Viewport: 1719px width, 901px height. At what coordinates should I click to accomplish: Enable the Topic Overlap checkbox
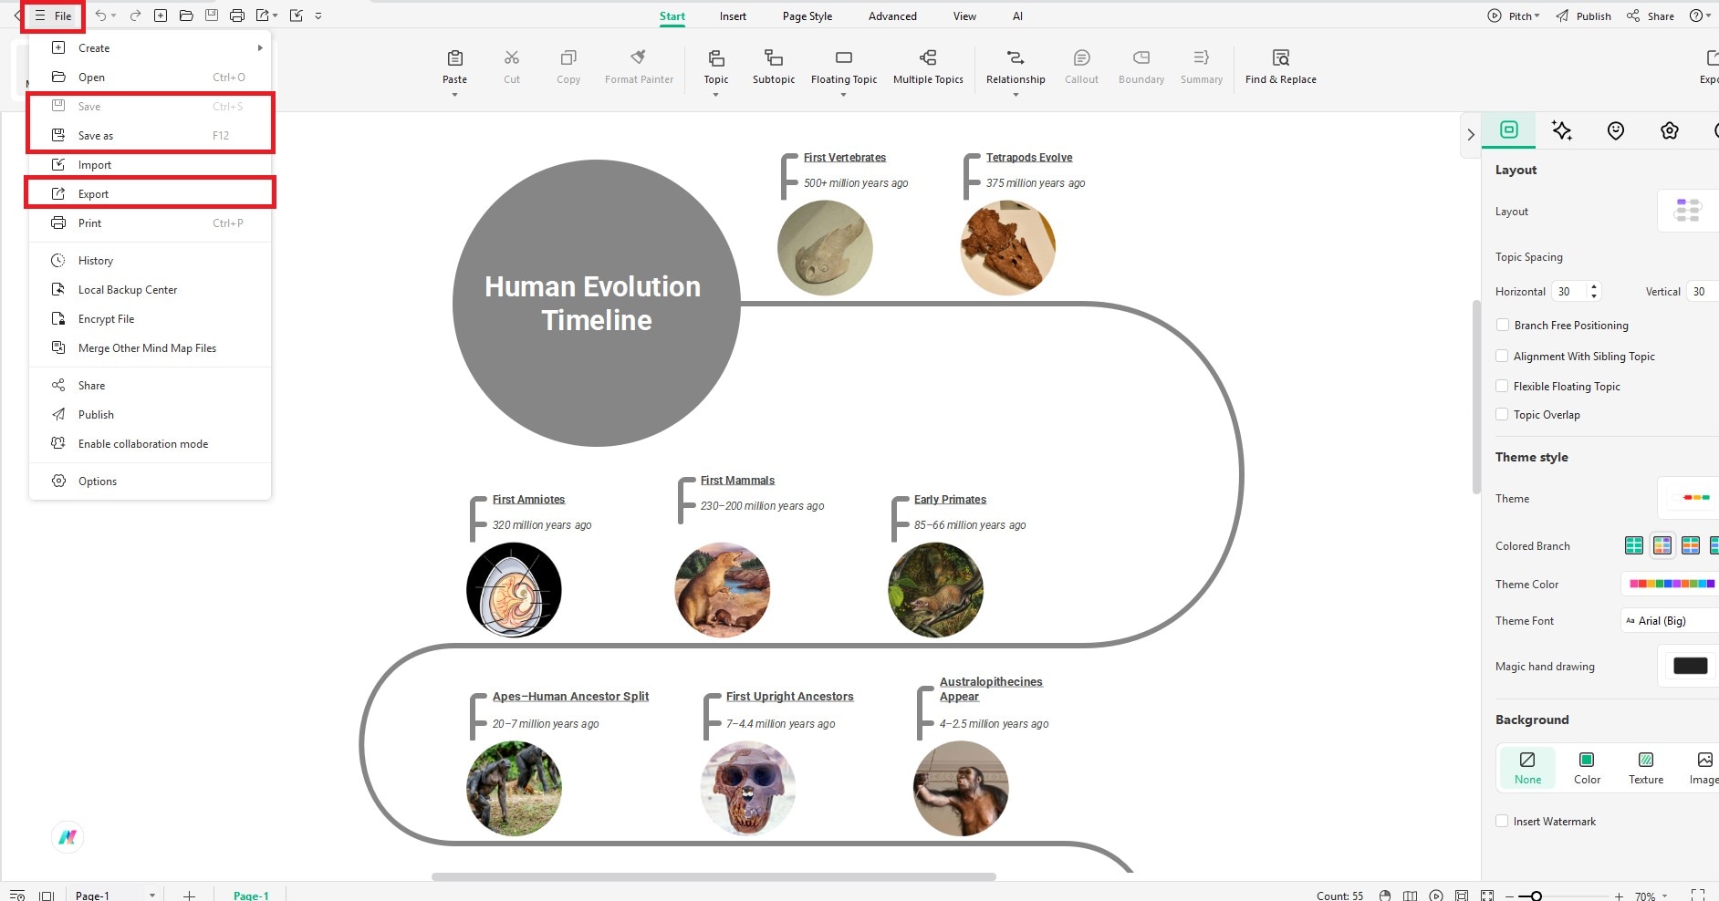click(x=1502, y=414)
